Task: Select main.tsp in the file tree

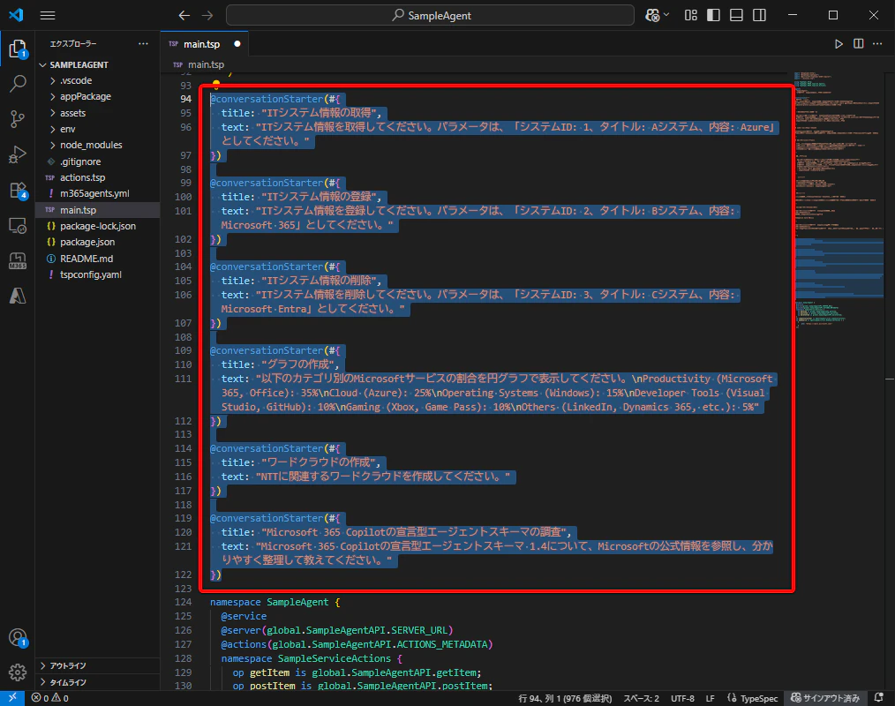Action: click(98, 210)
